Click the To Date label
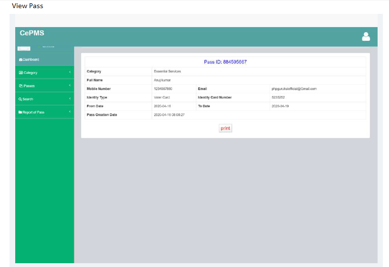The width and height of the screenshot is (389, 267). pos(204,106)
